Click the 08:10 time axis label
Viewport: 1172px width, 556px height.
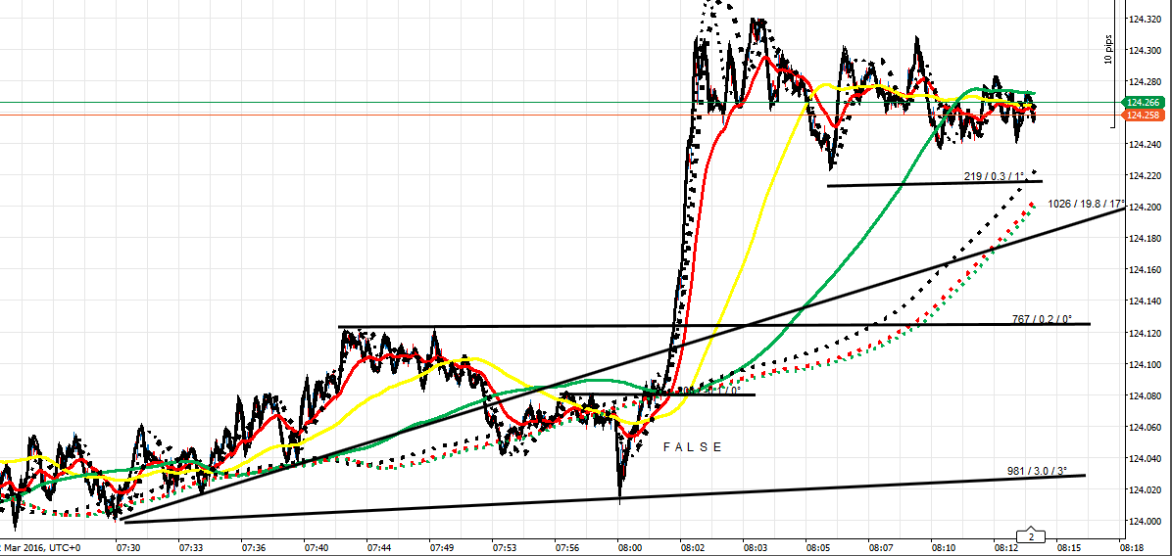coord(943,548)
